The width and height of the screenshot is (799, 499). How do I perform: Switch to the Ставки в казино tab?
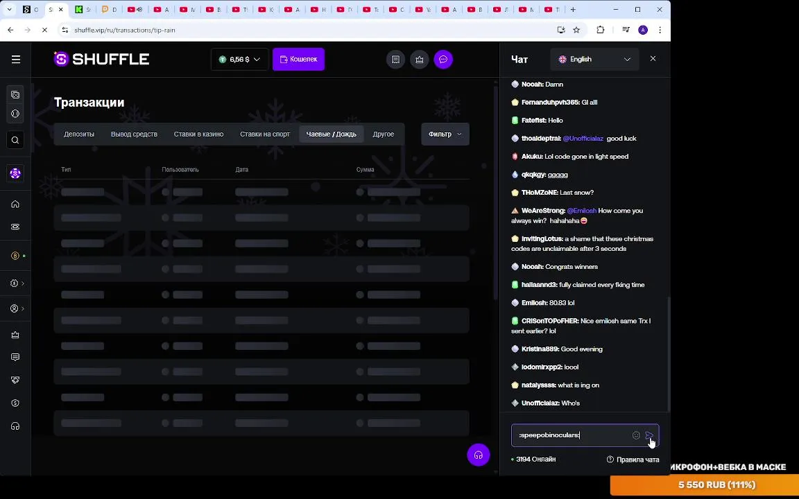pyautogui.click(x=199, y=134)
